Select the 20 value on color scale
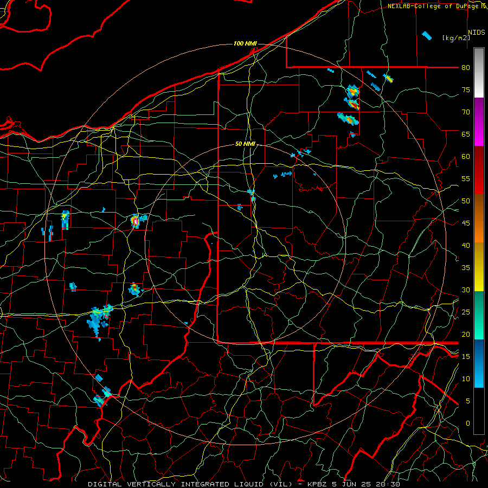Screen dimensions: 488x488 point(466,335)
